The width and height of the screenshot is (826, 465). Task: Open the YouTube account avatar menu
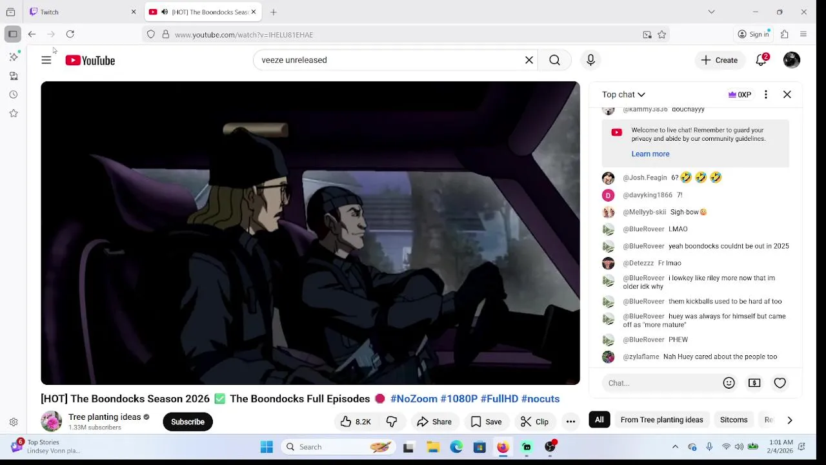coord(792,60)
